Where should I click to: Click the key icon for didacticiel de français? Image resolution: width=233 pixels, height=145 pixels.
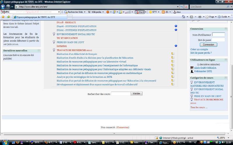(x=173, y=54)
